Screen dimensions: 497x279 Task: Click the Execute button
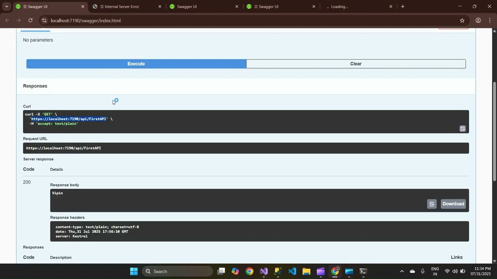136,64
